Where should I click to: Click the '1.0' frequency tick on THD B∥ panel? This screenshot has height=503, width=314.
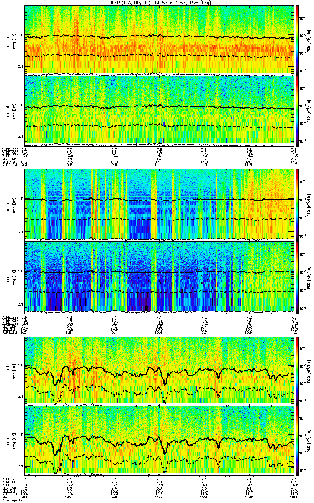[x=20, y=271]
